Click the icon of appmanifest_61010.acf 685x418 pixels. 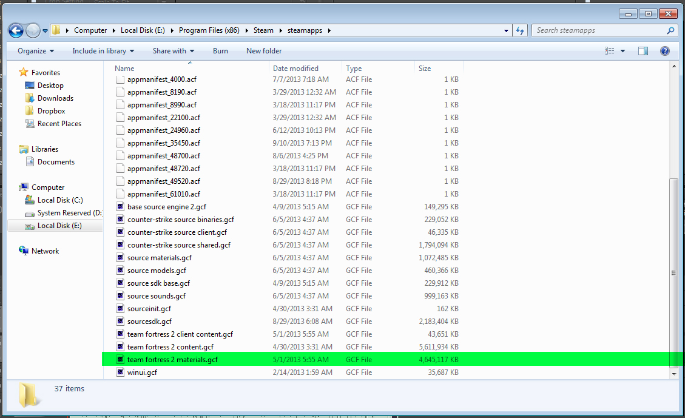tap(120, 194)
